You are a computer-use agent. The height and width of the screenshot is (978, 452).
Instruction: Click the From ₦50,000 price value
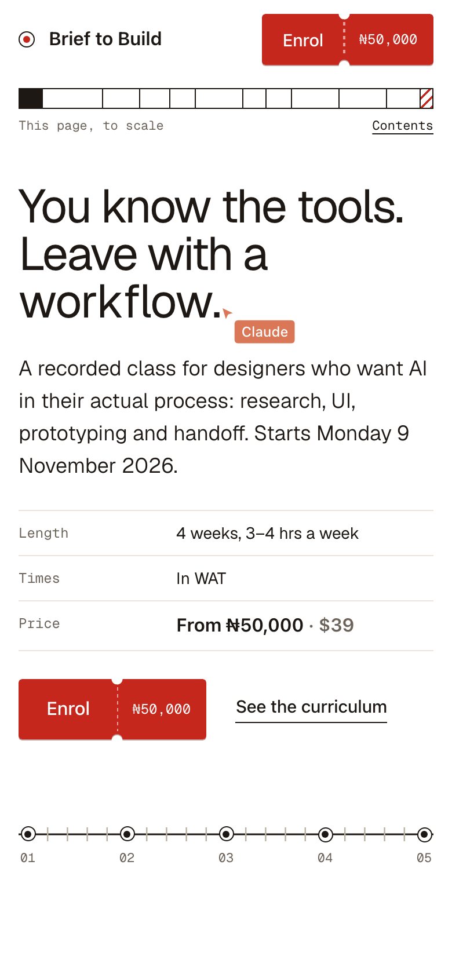(240, 625)
